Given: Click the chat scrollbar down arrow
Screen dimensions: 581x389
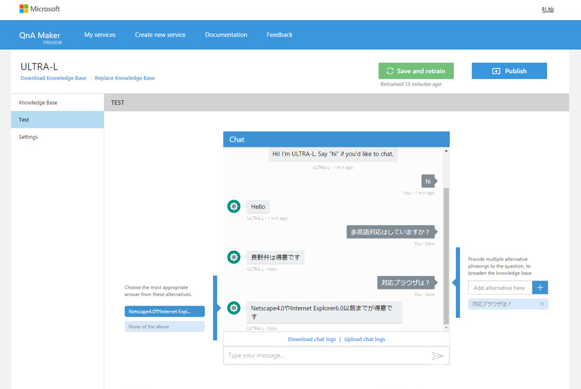Looking at the screenshot, I should pos(446,328).
